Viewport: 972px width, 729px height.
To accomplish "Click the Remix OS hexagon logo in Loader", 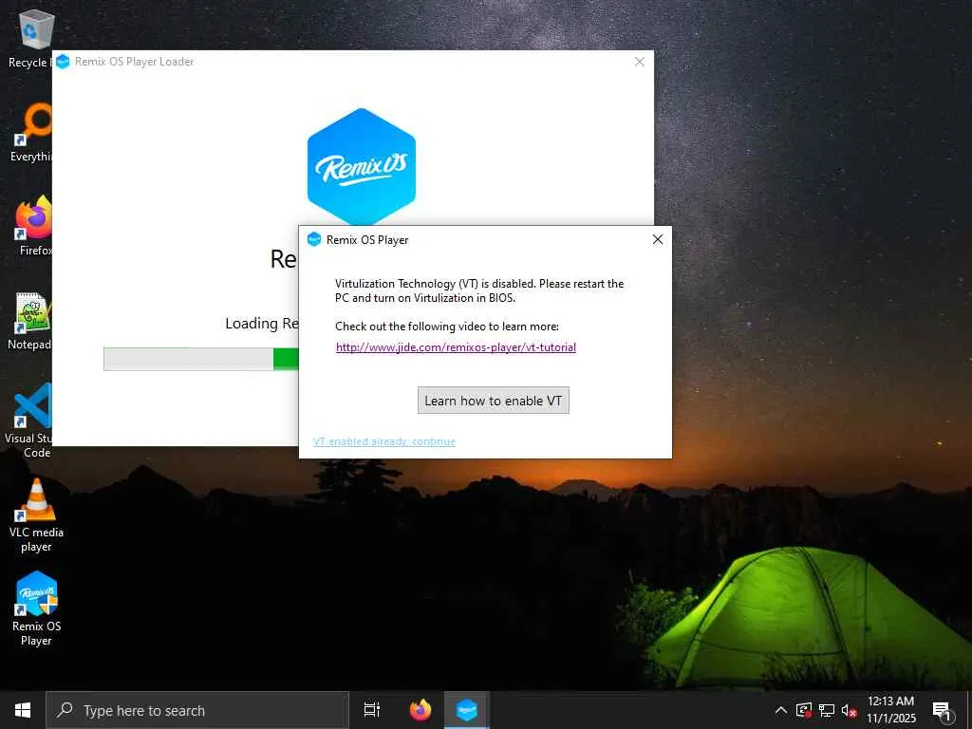I will (x=362, y=166).
